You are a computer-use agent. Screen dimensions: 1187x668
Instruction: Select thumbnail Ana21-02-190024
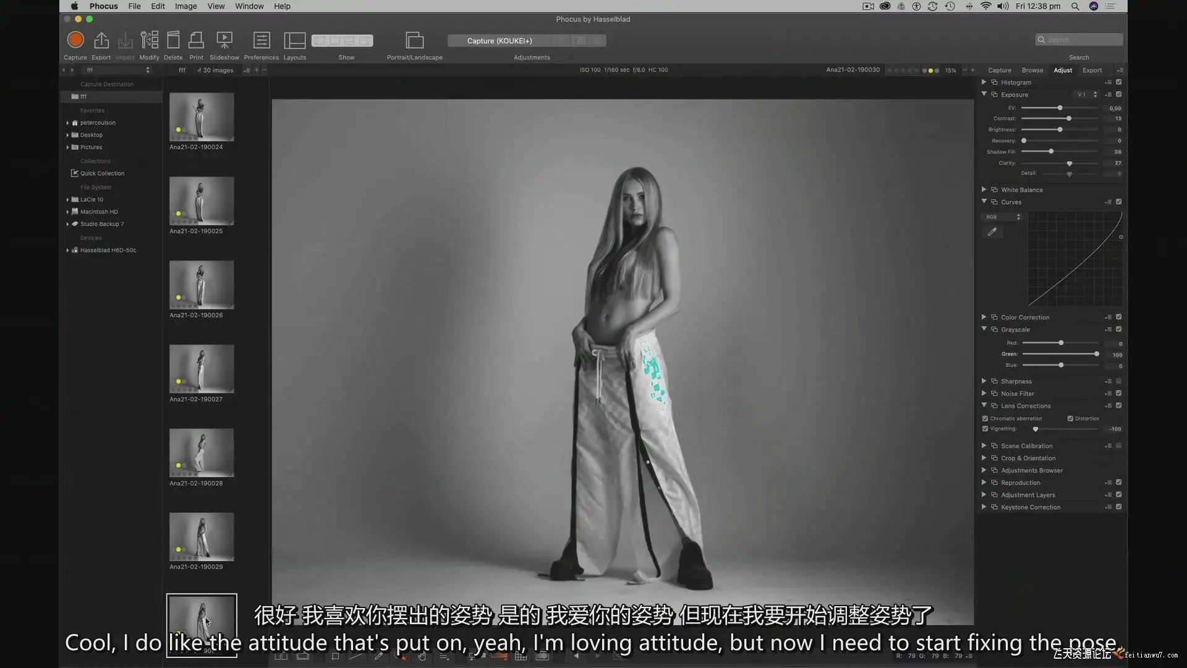[202, 117]
